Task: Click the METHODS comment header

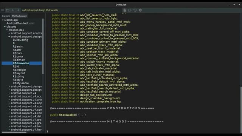Action: 107,122
